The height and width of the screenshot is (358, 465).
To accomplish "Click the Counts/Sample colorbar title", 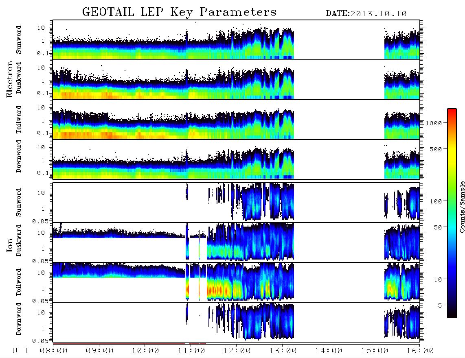I will pos(462,207).
